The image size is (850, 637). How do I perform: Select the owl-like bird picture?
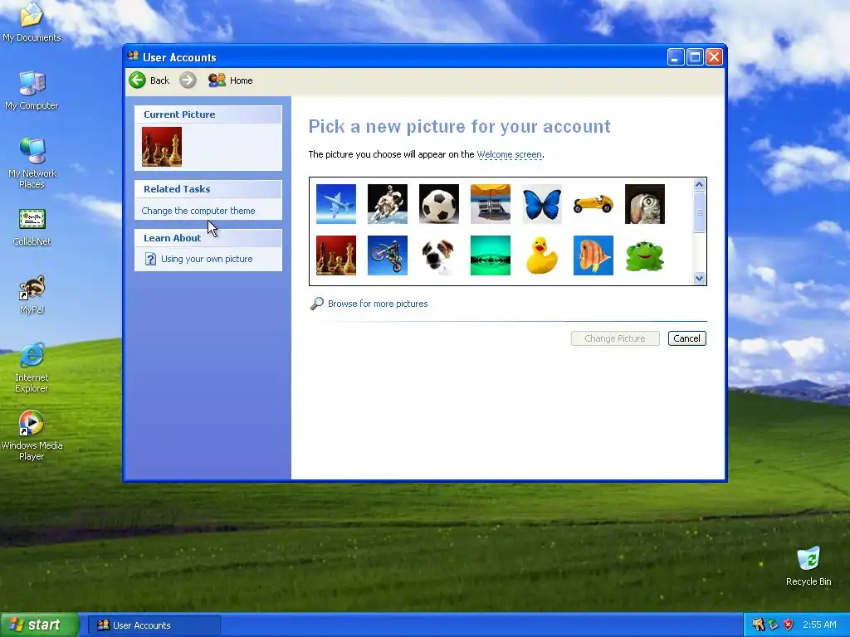pyautogui.click(x=645, y=204)
